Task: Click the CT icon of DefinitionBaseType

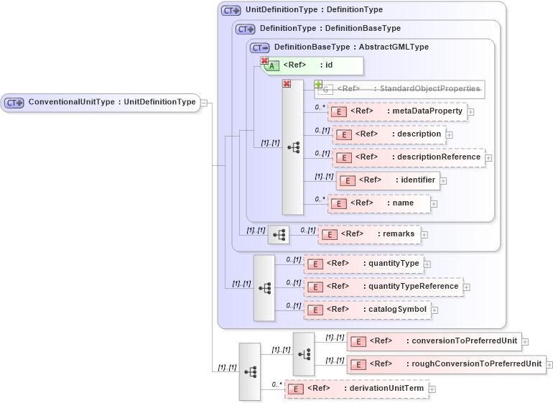Action: click(x=260, y=47)
